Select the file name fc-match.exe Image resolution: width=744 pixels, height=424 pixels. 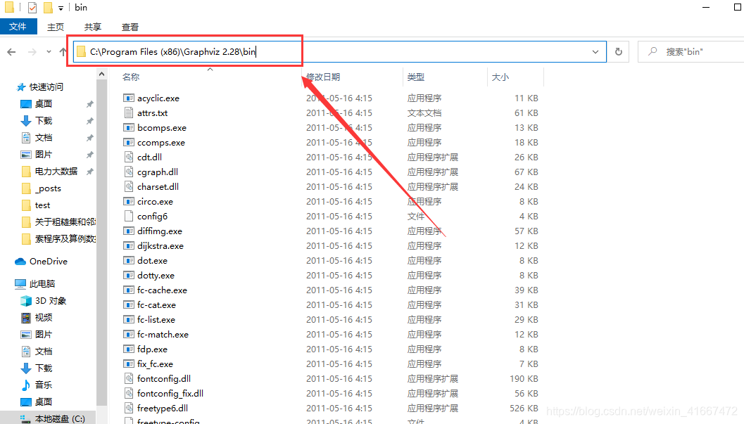click(163, 334)
